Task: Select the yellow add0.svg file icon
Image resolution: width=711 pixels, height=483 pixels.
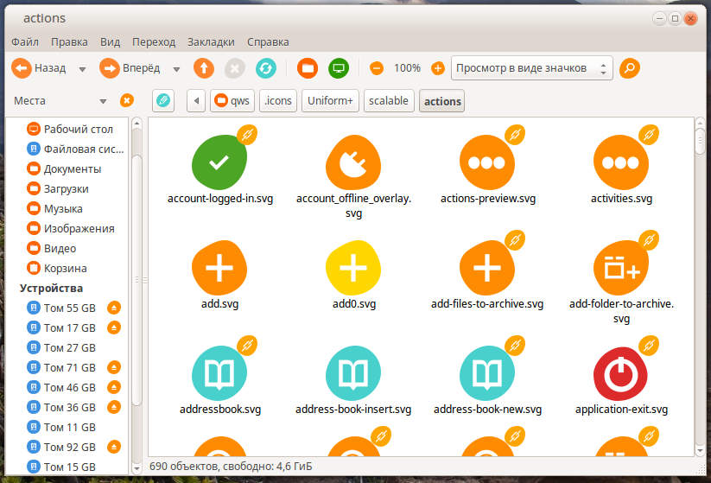Action: pyautogui.click(x=353, y=268)
